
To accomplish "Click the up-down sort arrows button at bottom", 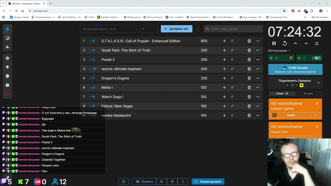I will pos(183,182).
